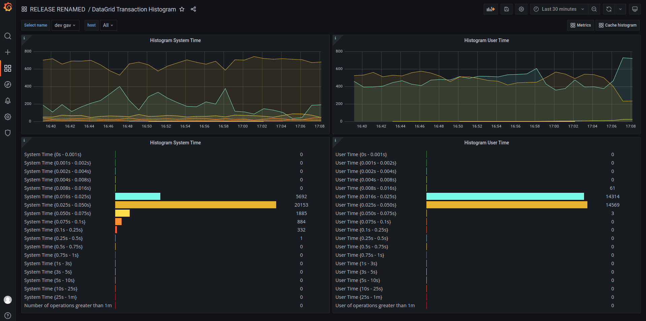
Task: Star the dashboard as favorite
Action: 182,9
